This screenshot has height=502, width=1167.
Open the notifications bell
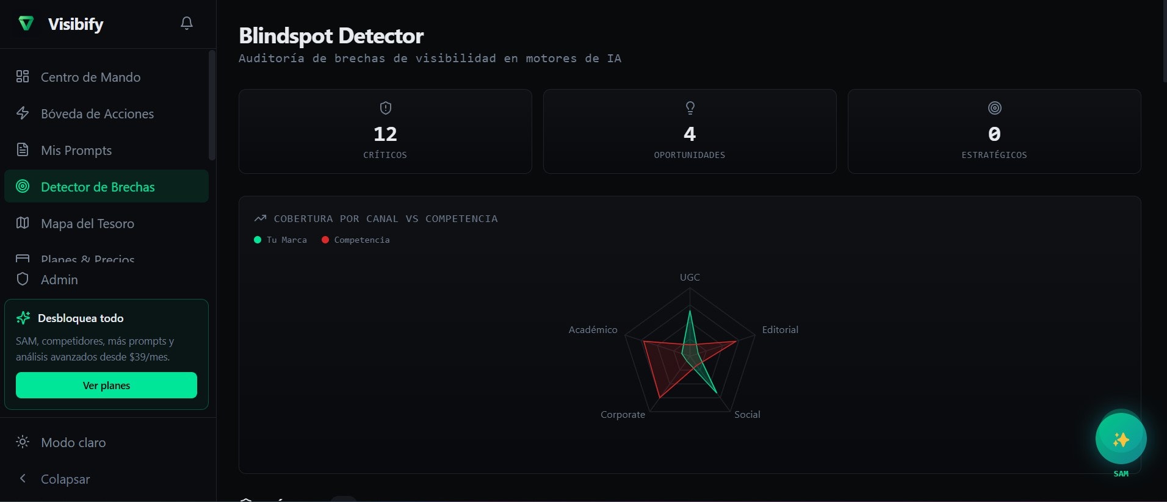tap(187, 23)
